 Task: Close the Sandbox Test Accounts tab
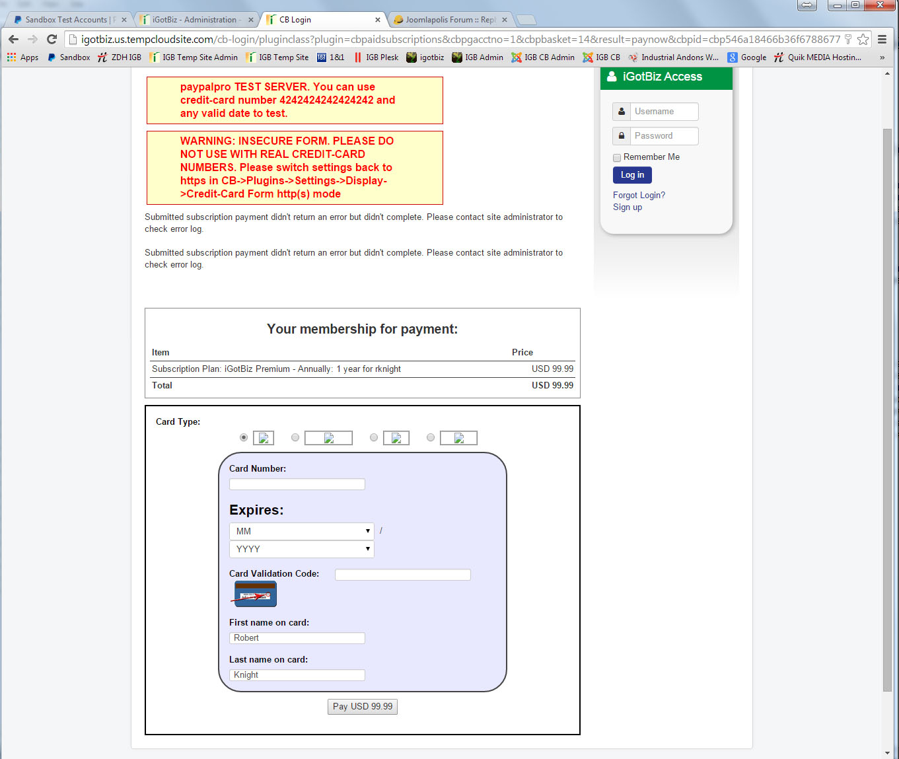click(124, 20)
